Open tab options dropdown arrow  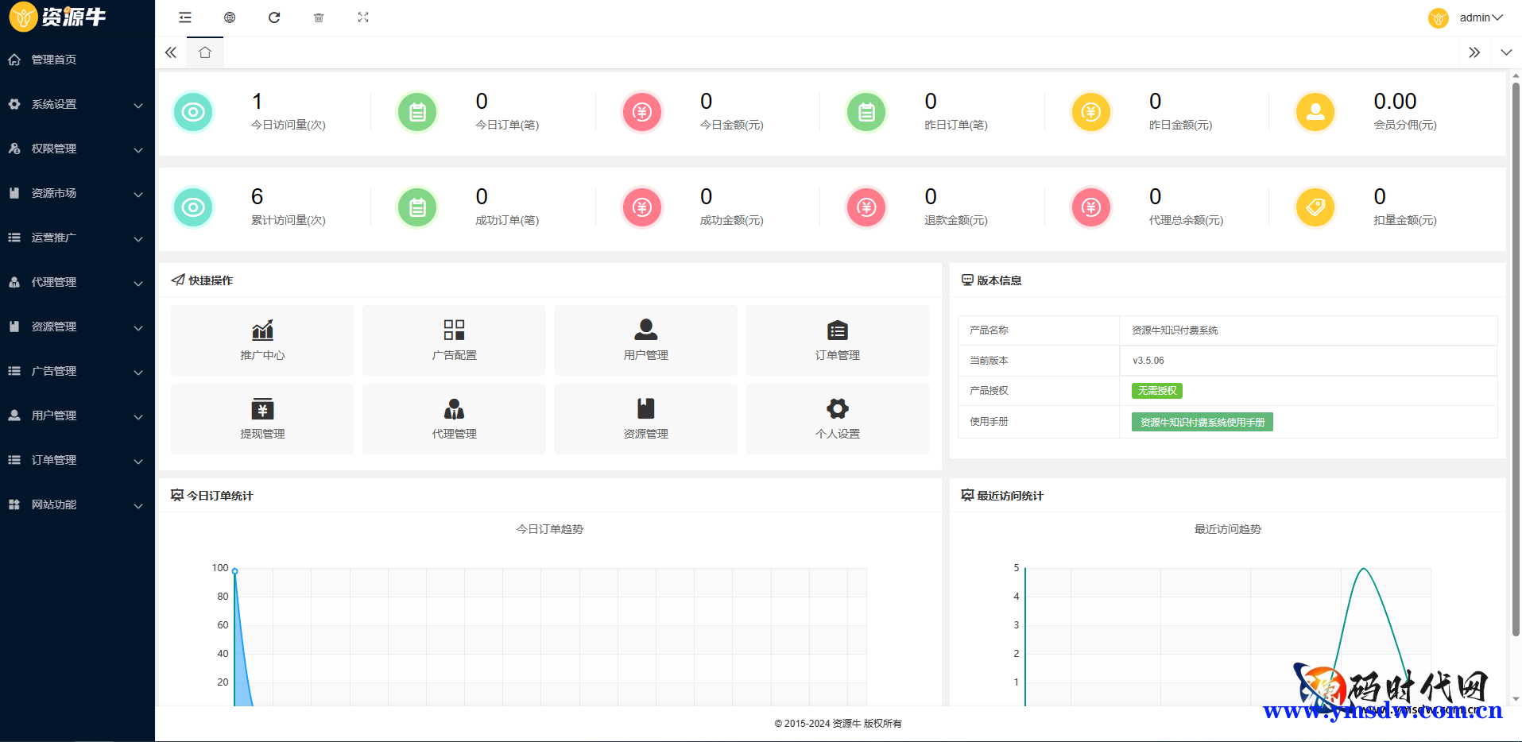1505,52
